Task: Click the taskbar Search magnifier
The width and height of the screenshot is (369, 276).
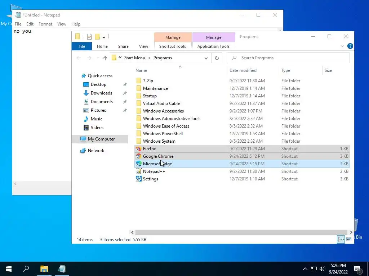Action: click(x=26, y=269)
